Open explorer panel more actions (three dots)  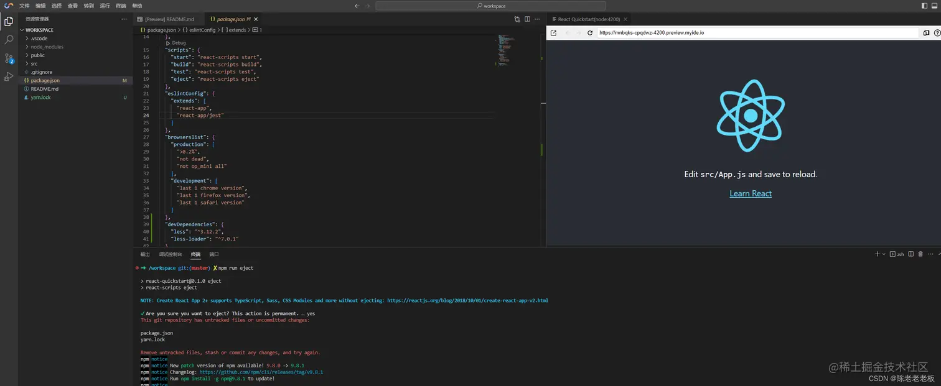(x=124, y=19)
